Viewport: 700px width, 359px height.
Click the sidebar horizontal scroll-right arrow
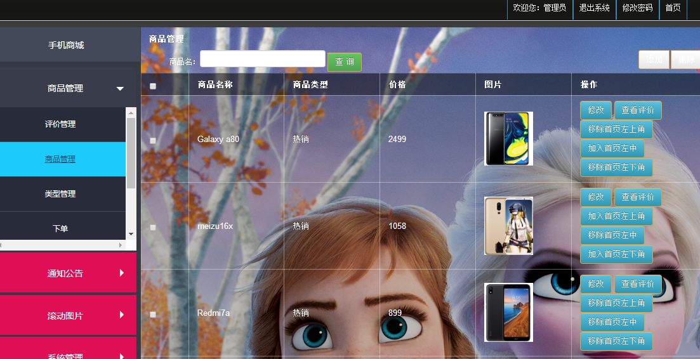pyautogui.click(x=120, y=245)
